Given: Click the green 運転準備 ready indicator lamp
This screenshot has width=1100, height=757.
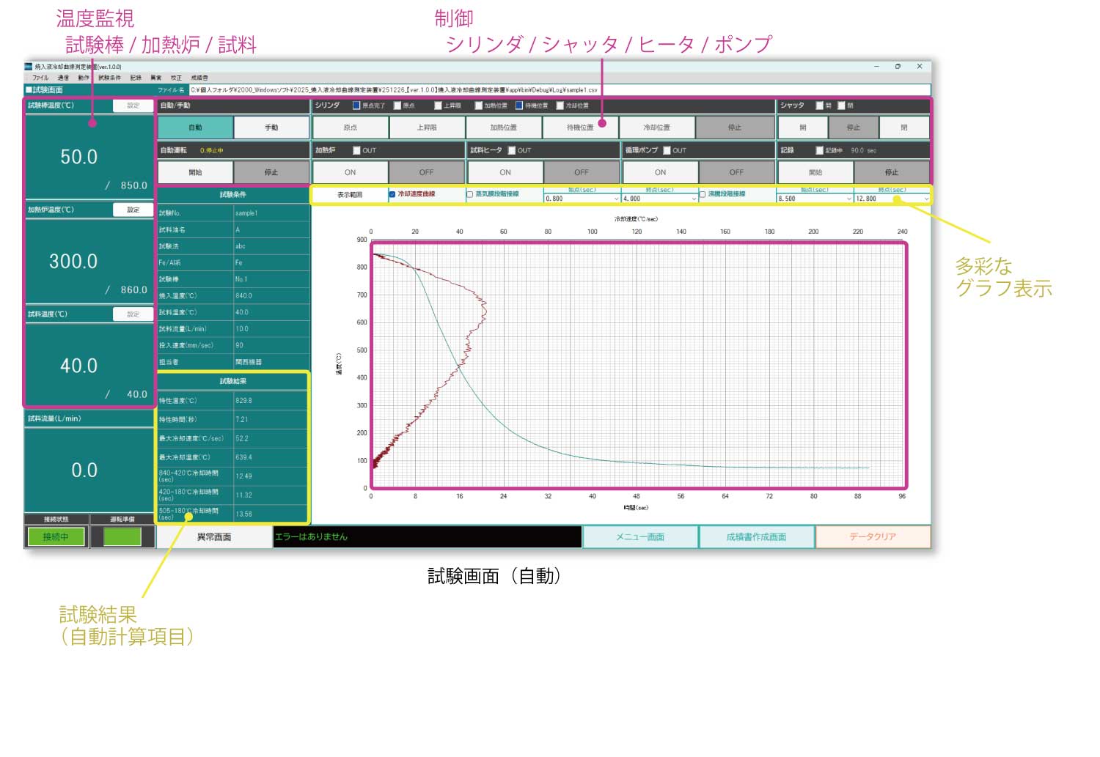Looking at the screenshot, I should click(122, 536).
